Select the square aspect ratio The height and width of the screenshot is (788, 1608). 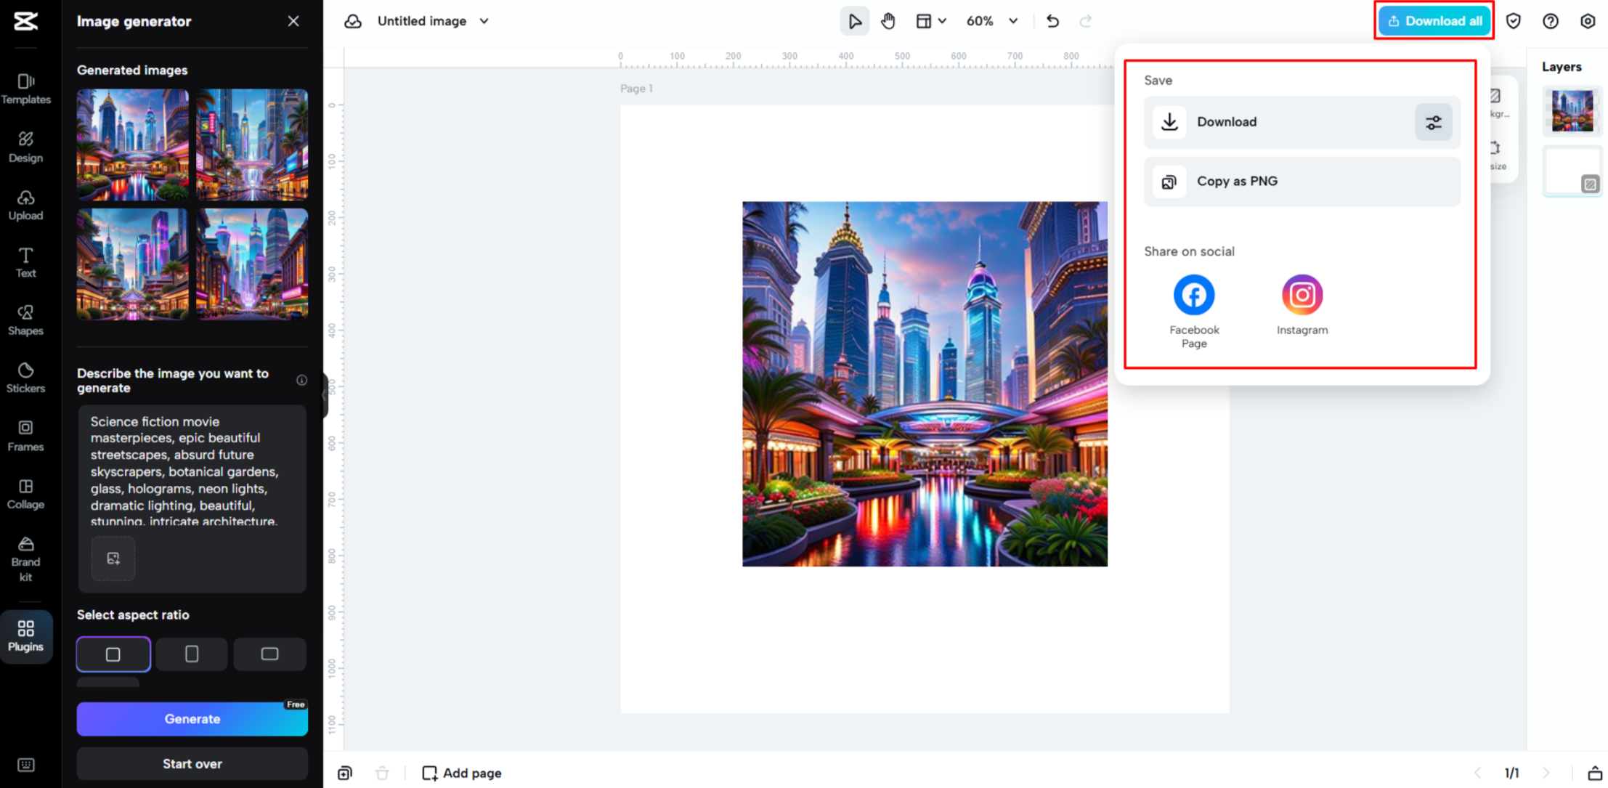pos(113,654)
